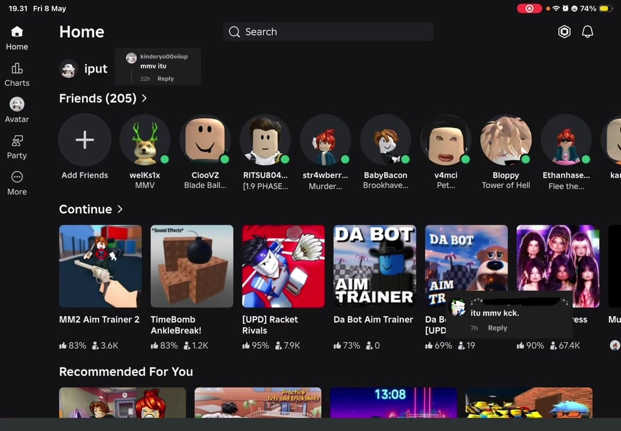Click BabyBacon Brookhave... status
This screenshot has width=621, height=431.
tap(386, 185)
